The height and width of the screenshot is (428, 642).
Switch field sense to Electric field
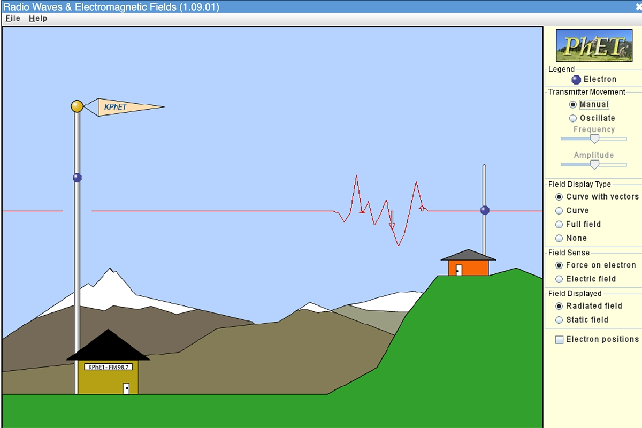tap(560, 279)
